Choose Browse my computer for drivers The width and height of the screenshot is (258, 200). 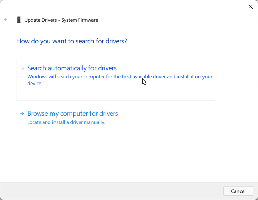(x=73, y=113)
